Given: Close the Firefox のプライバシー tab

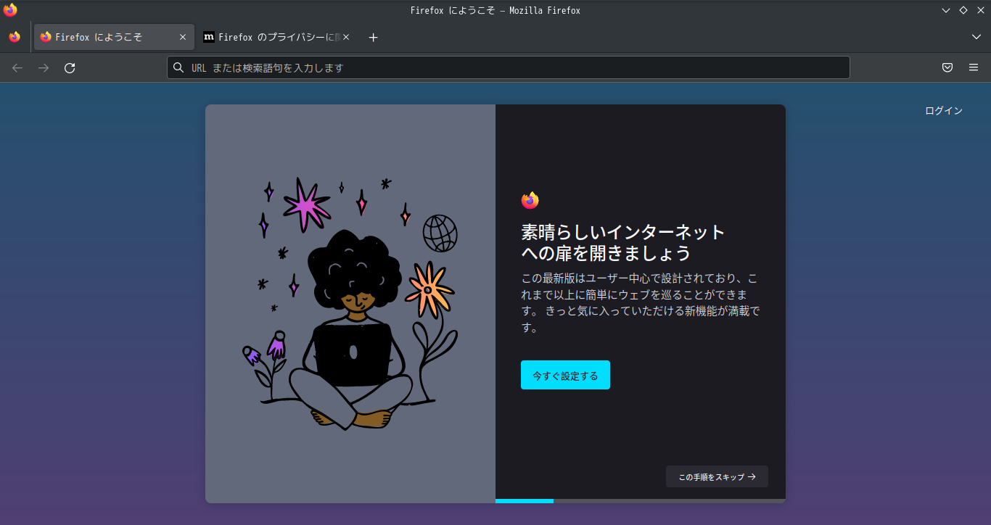Looking at the screenshot, I should click(346, 37).
